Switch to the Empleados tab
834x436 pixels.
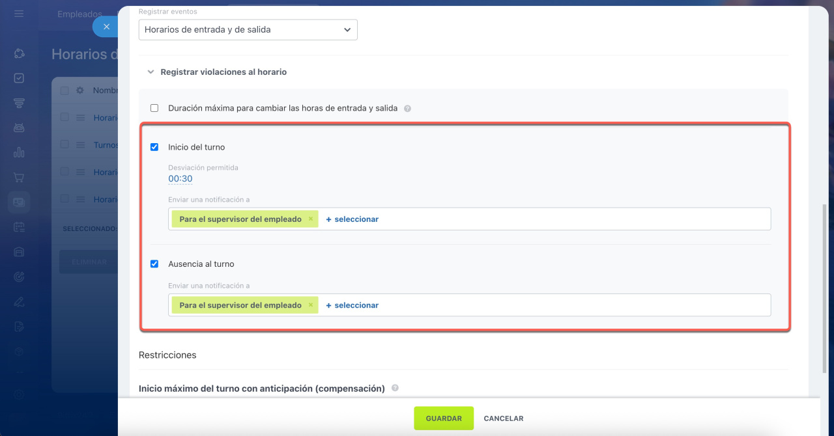79,14
